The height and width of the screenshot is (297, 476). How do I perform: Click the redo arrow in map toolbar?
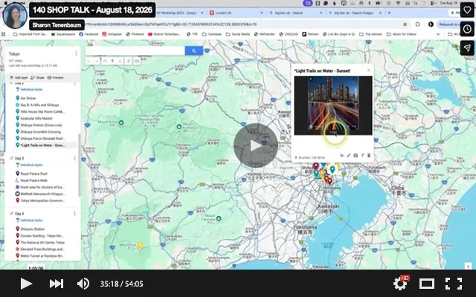[96, 61]
